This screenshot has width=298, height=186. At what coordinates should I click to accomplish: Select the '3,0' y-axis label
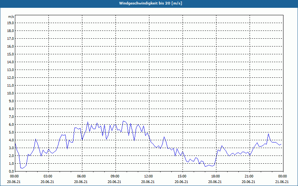(x=11, y=148)
